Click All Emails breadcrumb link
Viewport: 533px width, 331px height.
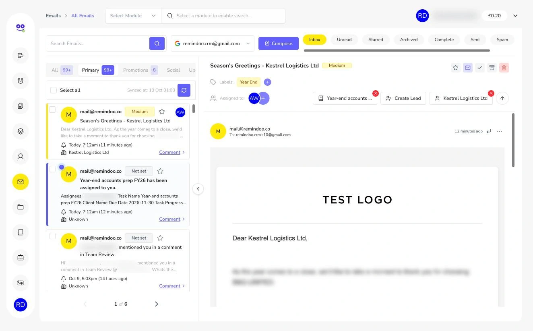83,16
